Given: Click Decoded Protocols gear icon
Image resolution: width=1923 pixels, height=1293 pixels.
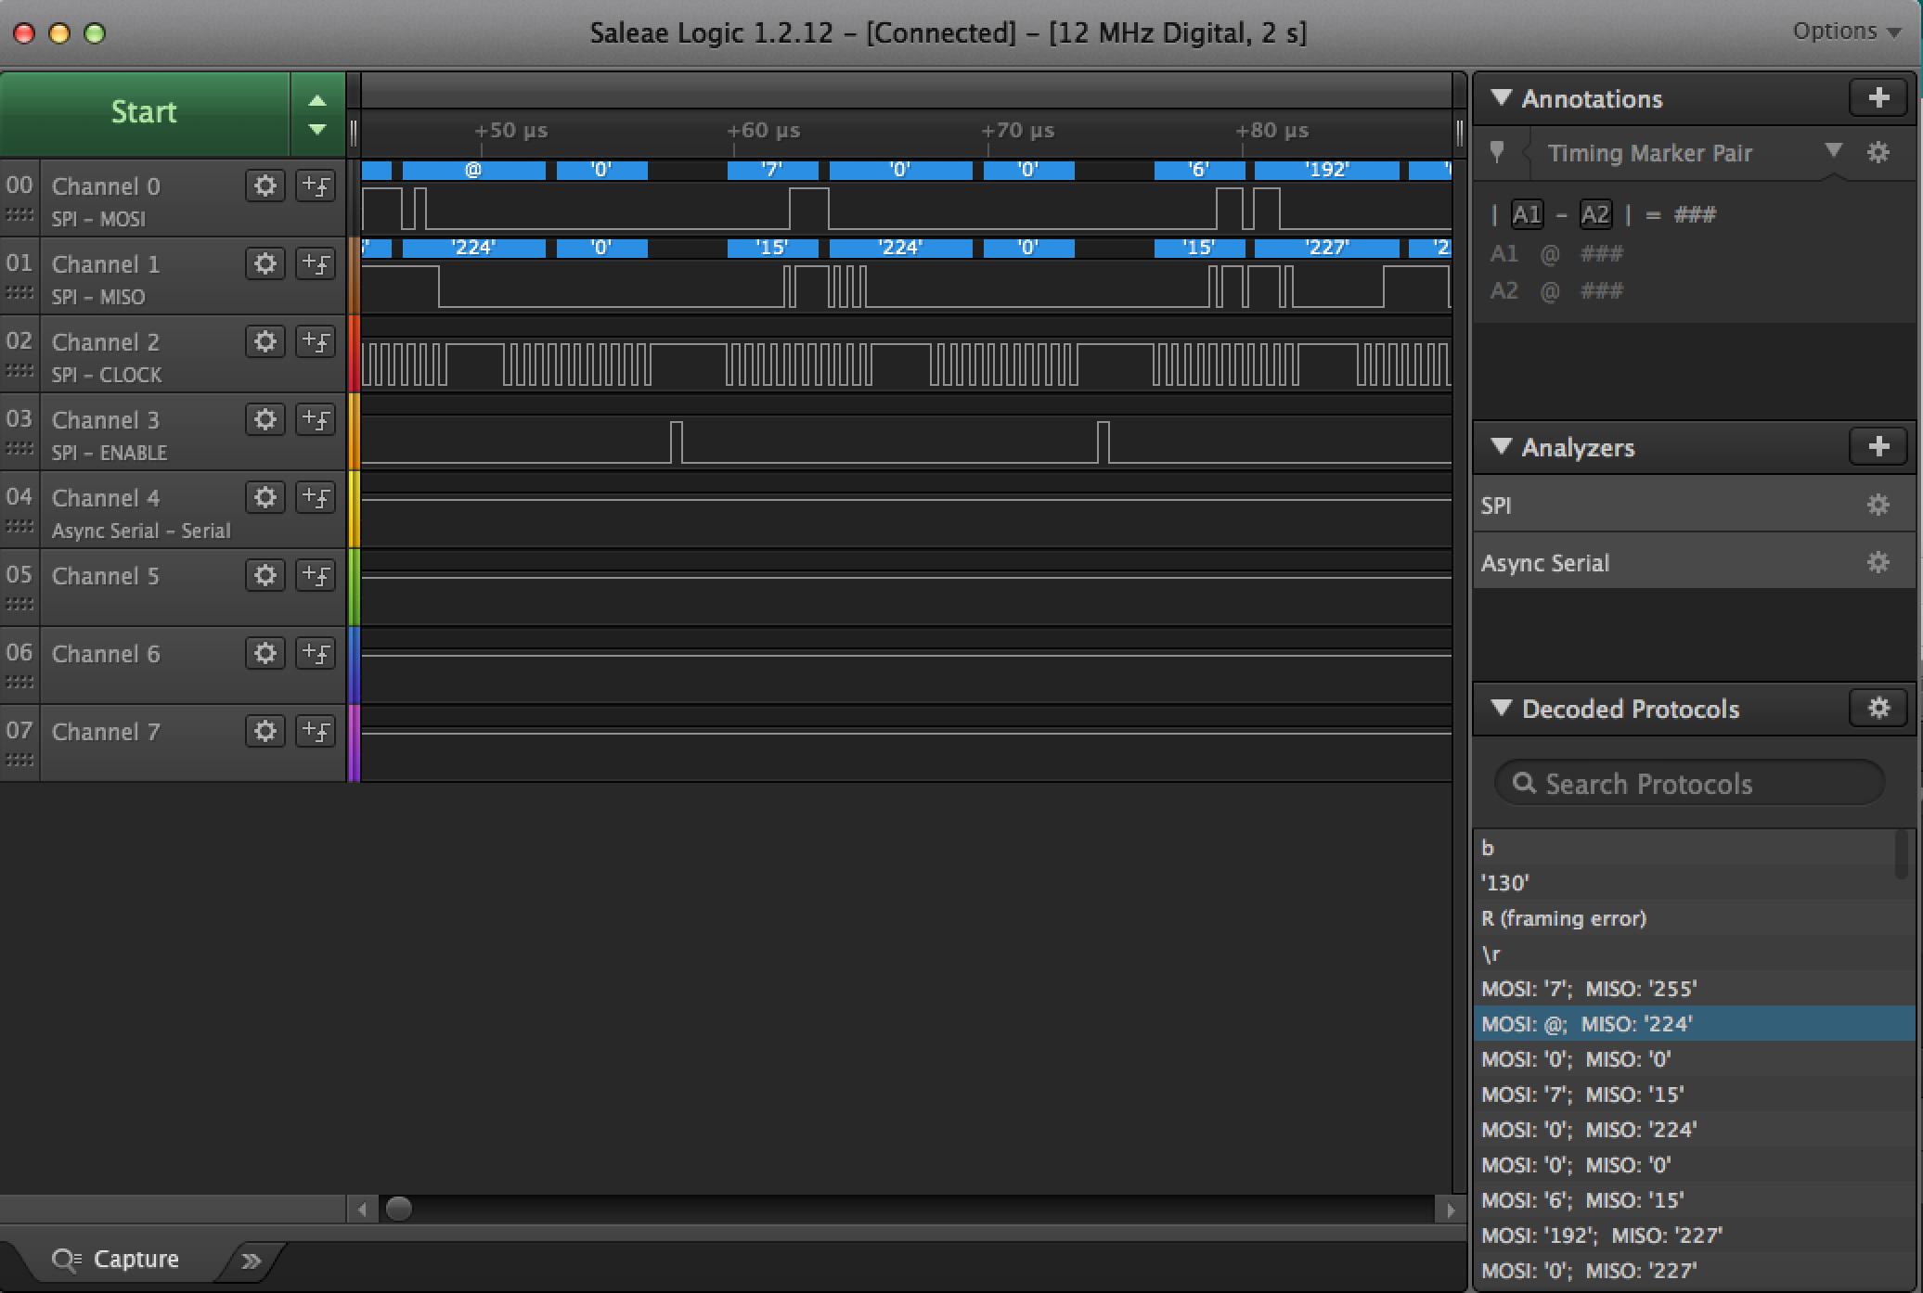Looking at the screenshot, I should coord(1878,709).
